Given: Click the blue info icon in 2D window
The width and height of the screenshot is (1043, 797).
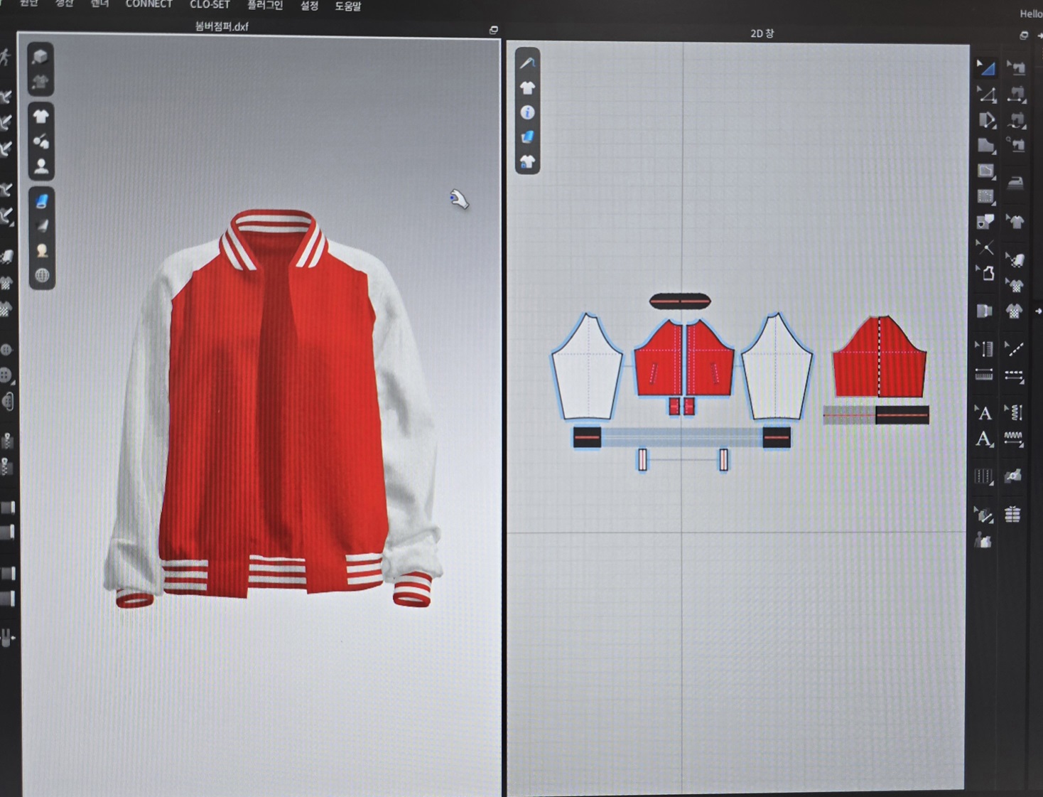Looking at the screenshot, I should 527,112.
